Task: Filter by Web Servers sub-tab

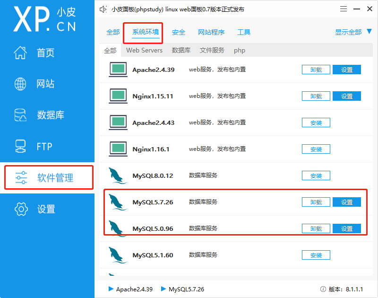Action: [144, 51]
